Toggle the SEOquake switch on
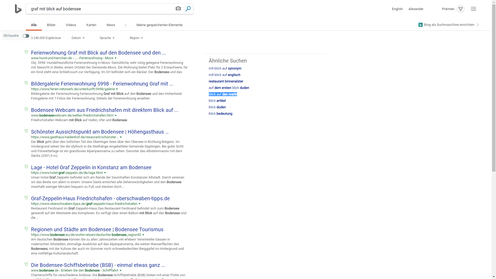This screenshot has height=279, width=496. [26, 36]
